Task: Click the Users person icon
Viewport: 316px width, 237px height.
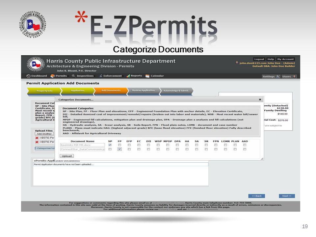Action: pyautogui.click(x=294, y=77)
